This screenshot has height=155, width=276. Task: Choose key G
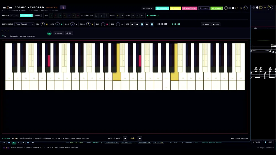tap(60, 15)
